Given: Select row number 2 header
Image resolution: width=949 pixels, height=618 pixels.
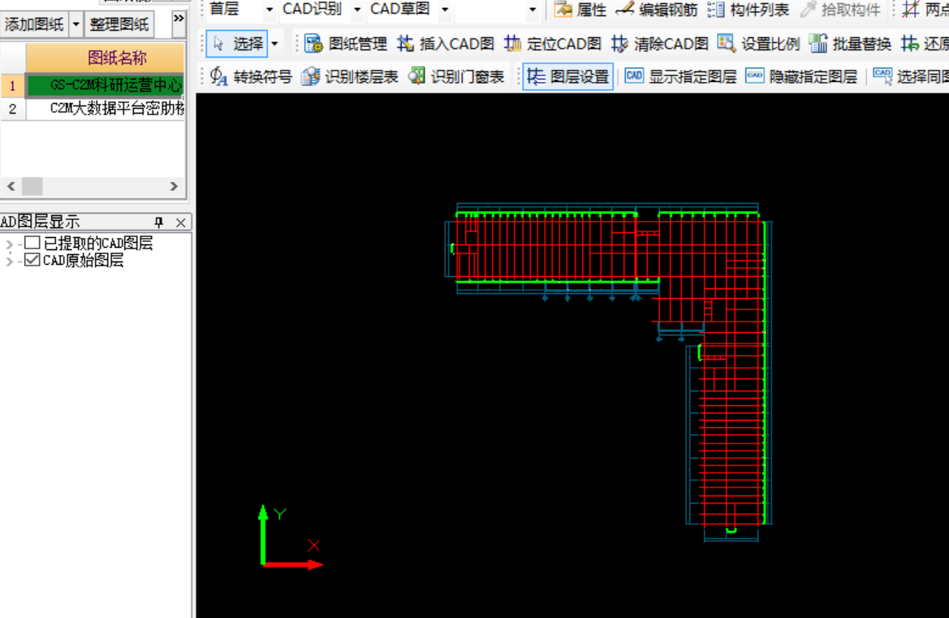Looking at the screenshot, I should [x=13, y=109].
